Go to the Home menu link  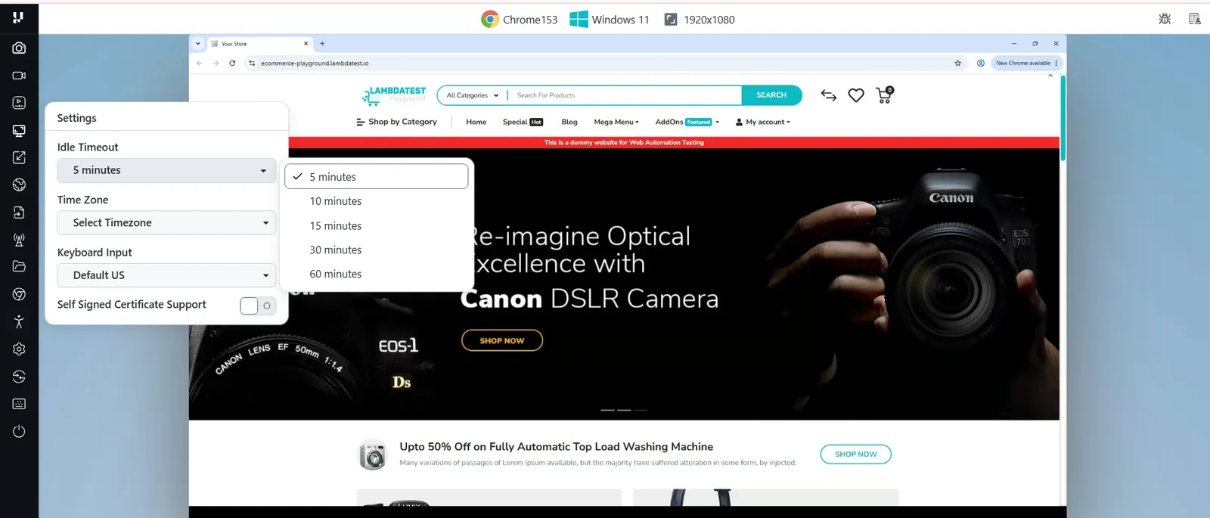coord(476,122)
